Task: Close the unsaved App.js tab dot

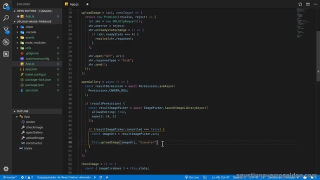Action: 87,4
